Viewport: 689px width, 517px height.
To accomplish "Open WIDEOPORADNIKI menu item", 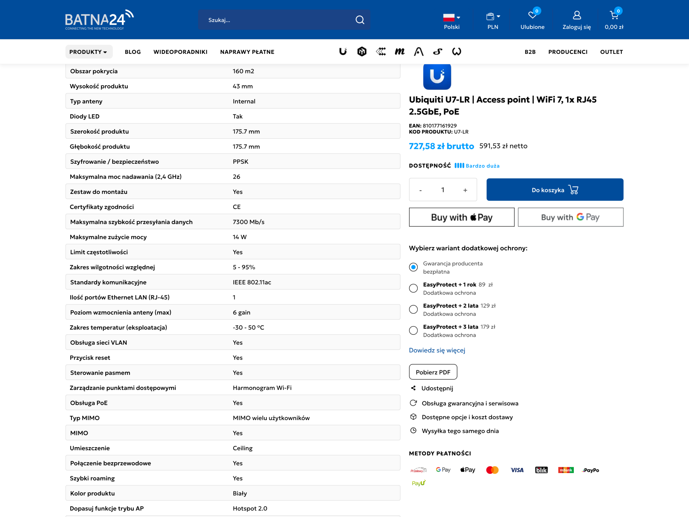I will coord(180,52).
